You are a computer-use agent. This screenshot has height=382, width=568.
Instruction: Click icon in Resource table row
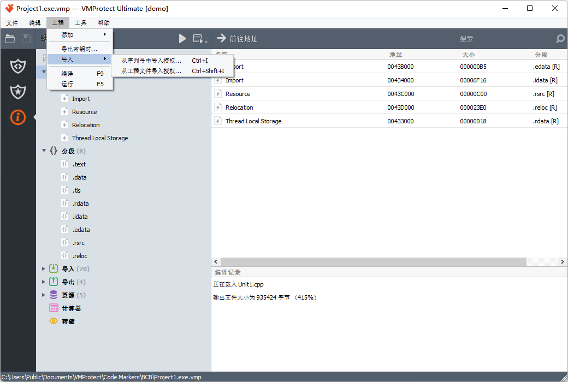[x=218, y=94]
